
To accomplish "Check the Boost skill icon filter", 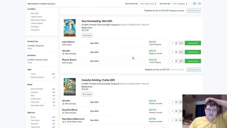I will [29, 117].
